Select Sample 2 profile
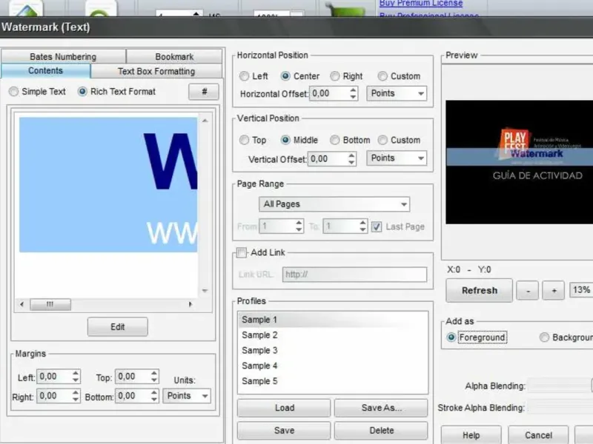The image size is (593, 444). [333, 335]
